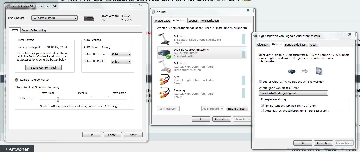The image size is (360, 152).
Task: Open the Line 6 Device dropdown
Action: click(x=54, y=18)
